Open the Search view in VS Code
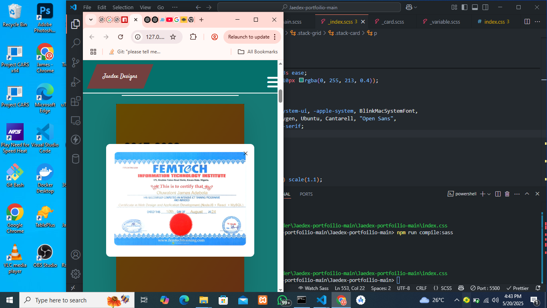This screenshot has height=308, width=547. click(x=75, y=43)
